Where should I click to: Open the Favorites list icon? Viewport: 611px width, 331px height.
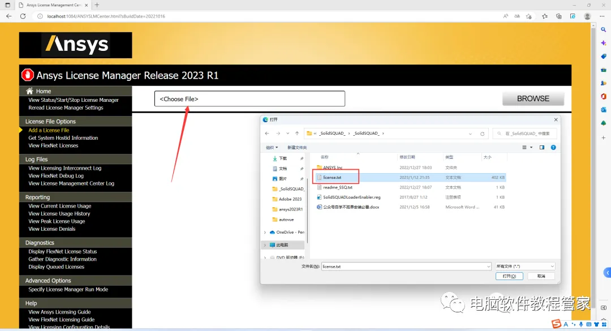(545, 16)
